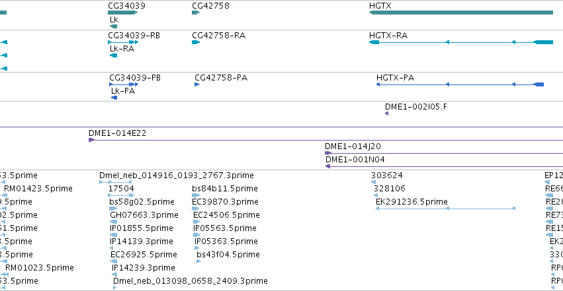
Task: Click the HGTX gene label
Action: (x=380, y=6)
